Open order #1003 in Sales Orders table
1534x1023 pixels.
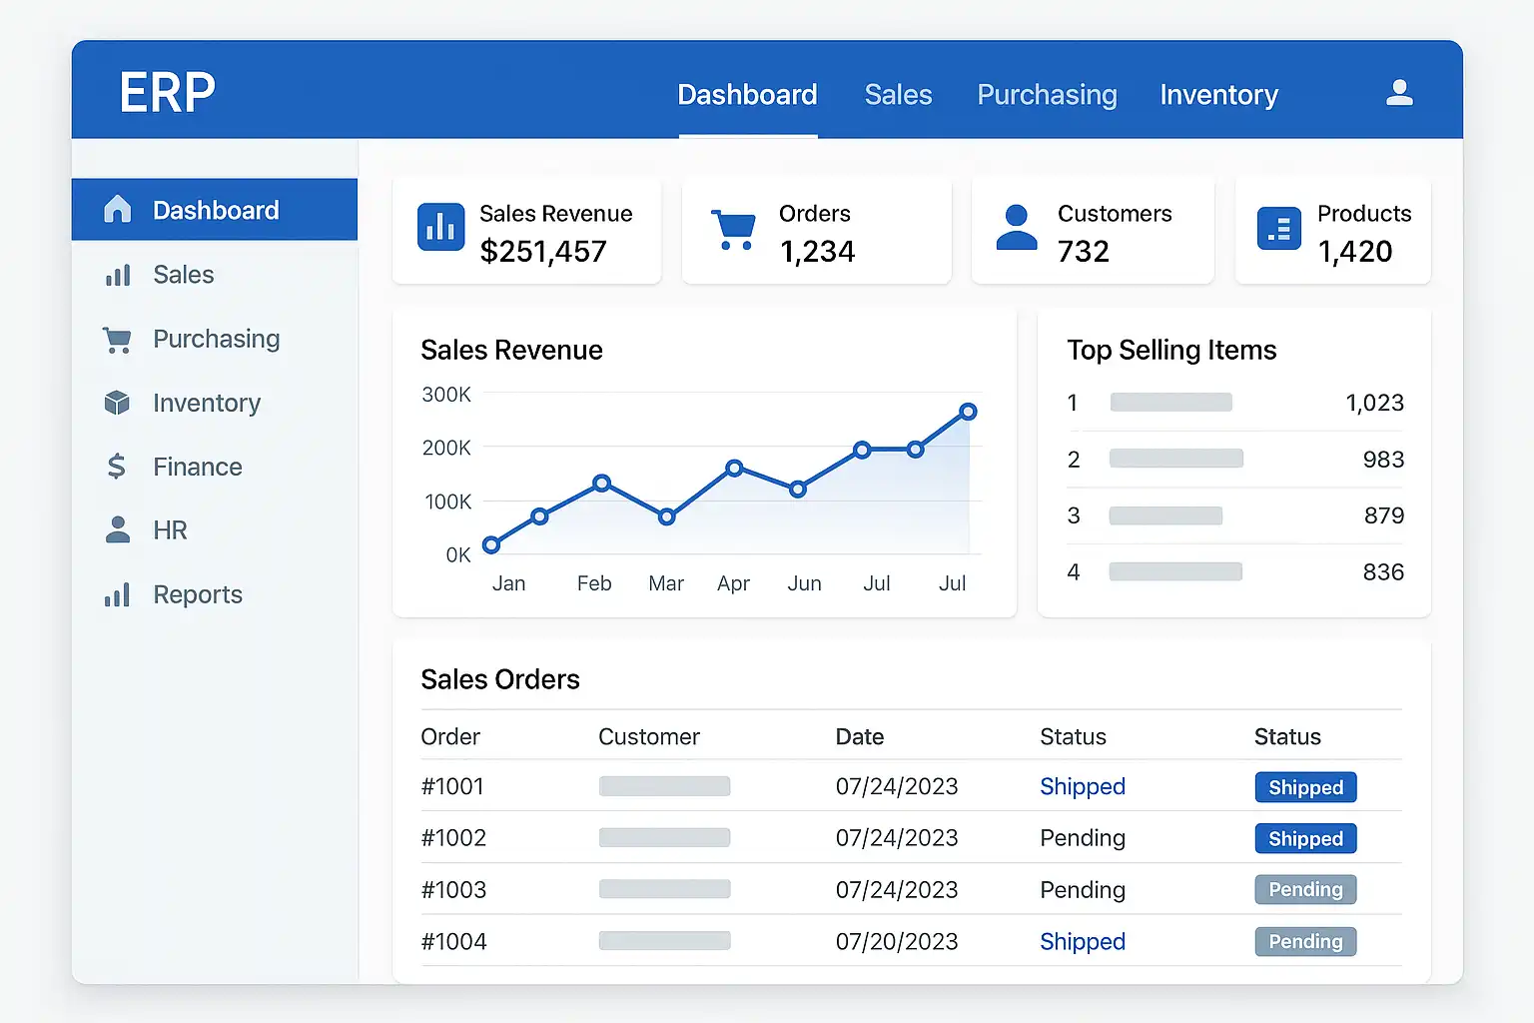point(453,890)
